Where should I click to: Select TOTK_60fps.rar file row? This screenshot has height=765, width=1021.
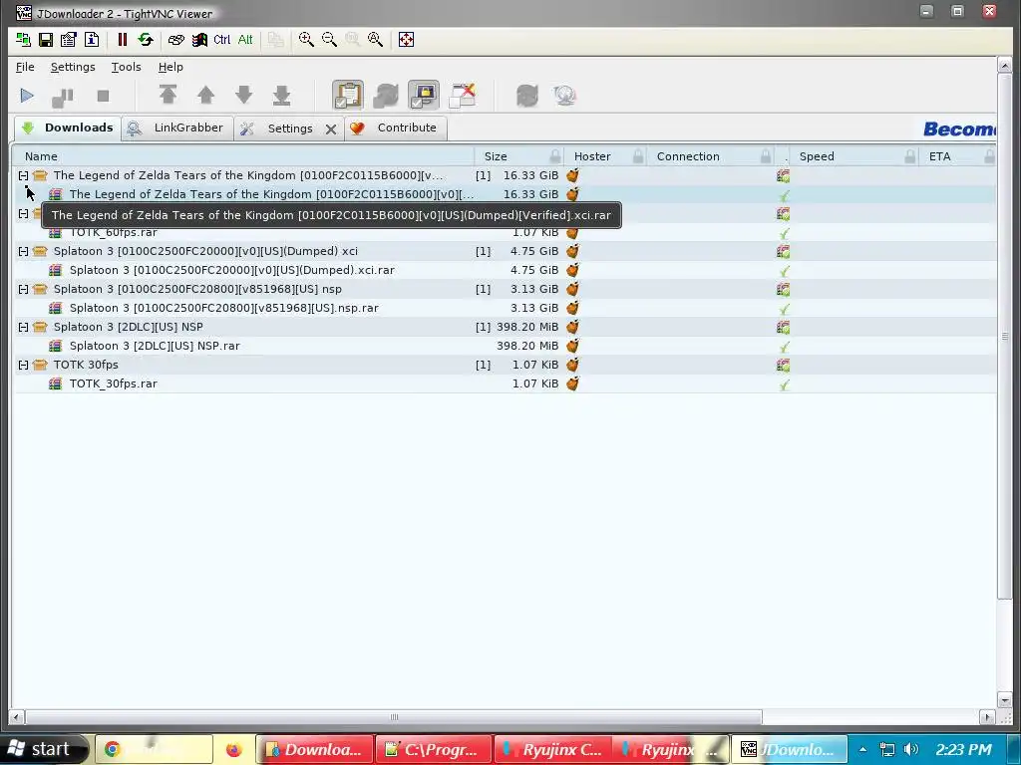tap(506, 232)
